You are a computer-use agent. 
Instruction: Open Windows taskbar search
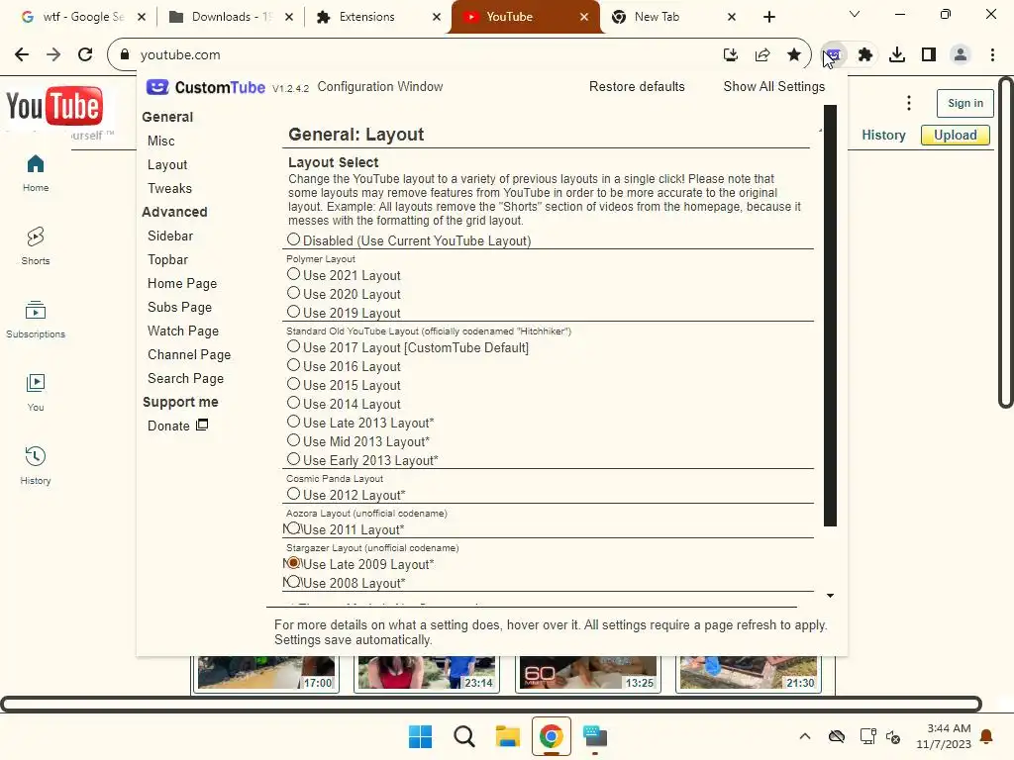[x=463, y=736]
